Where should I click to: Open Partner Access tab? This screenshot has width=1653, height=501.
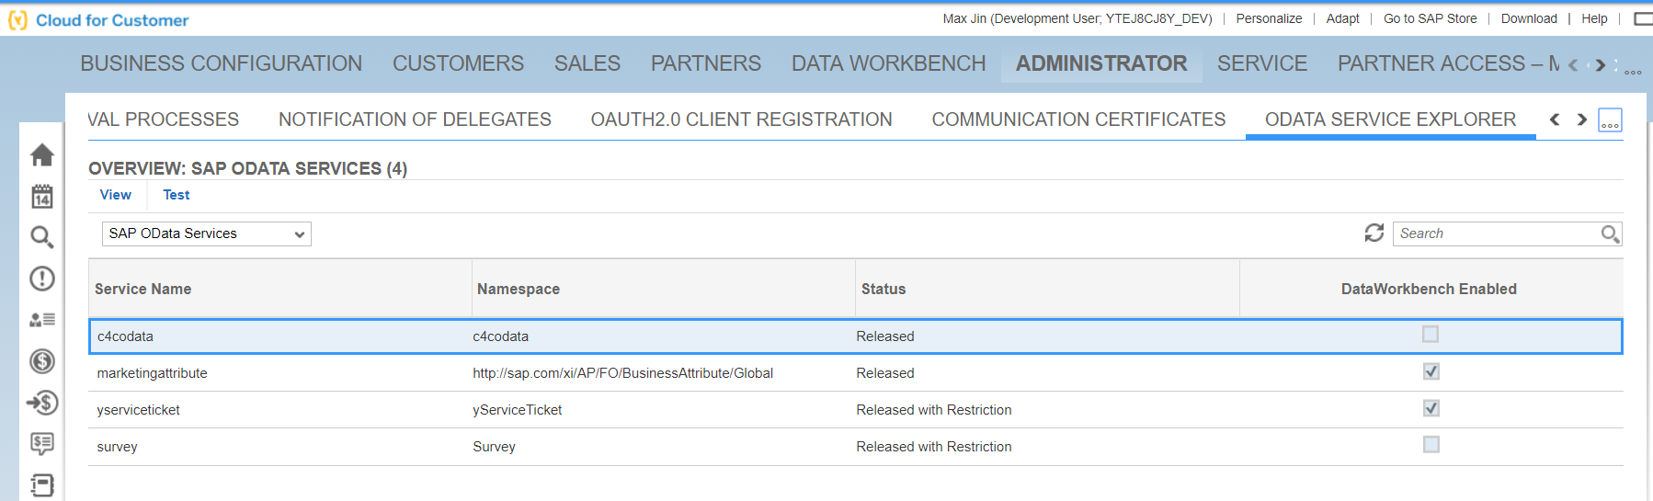click(x=1448, y=63)
